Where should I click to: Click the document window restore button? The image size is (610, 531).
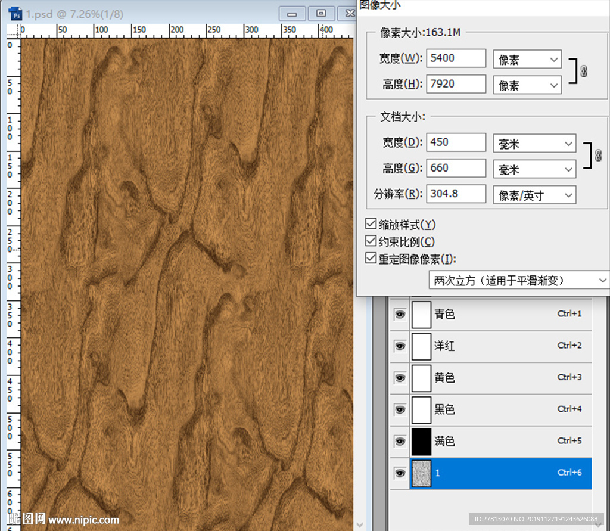321,14
